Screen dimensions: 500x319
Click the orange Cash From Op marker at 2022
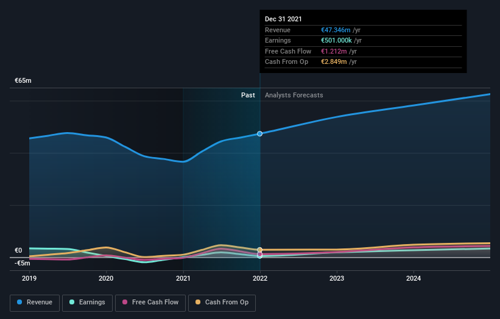(260, 250)
